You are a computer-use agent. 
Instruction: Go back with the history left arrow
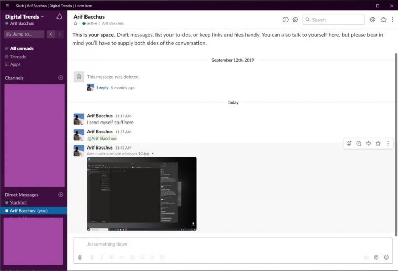(51, 34)
